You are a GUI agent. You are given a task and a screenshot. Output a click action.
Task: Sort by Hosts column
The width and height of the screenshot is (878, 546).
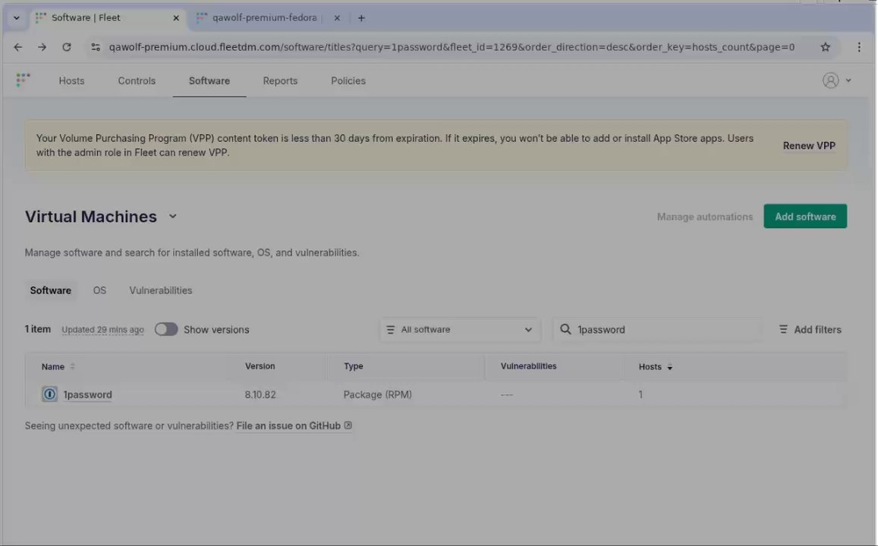655,366
